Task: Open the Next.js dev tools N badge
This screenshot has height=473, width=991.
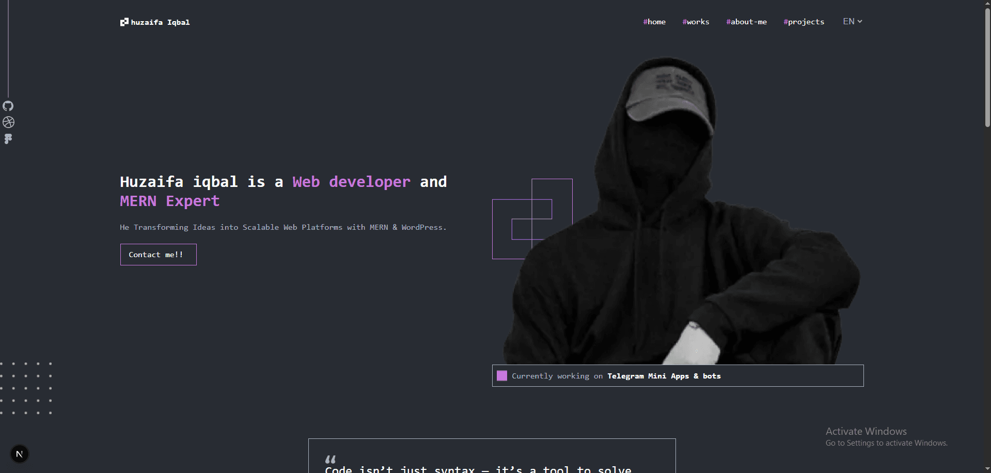Action: (20, 454)
